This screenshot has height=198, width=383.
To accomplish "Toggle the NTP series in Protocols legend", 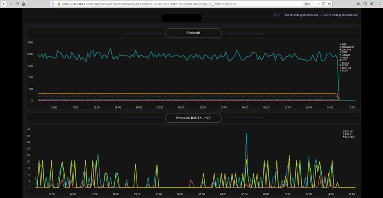I will (x=344, y=60).
